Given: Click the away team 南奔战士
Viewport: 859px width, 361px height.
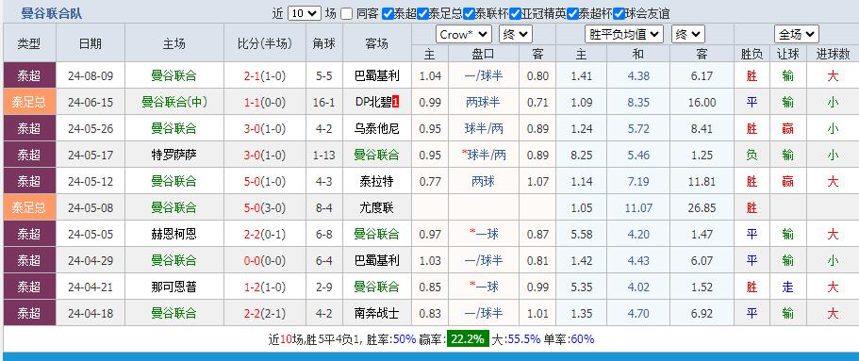Looking at the screenshot, I should [377, 313].
